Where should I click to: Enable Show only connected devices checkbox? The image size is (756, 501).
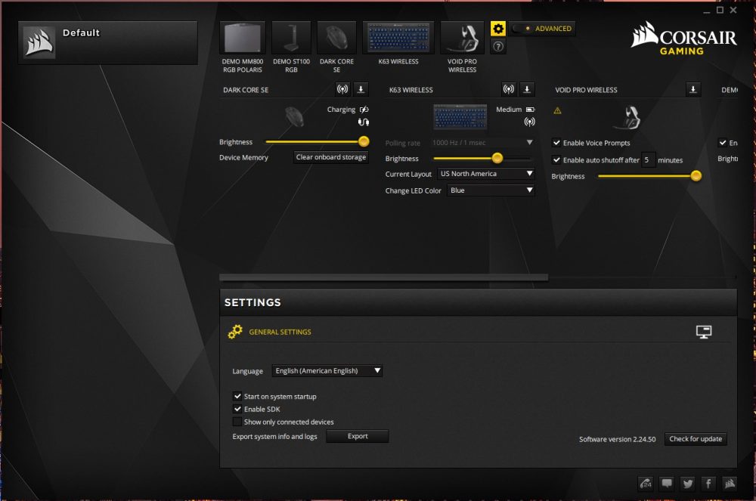(237, 422)
